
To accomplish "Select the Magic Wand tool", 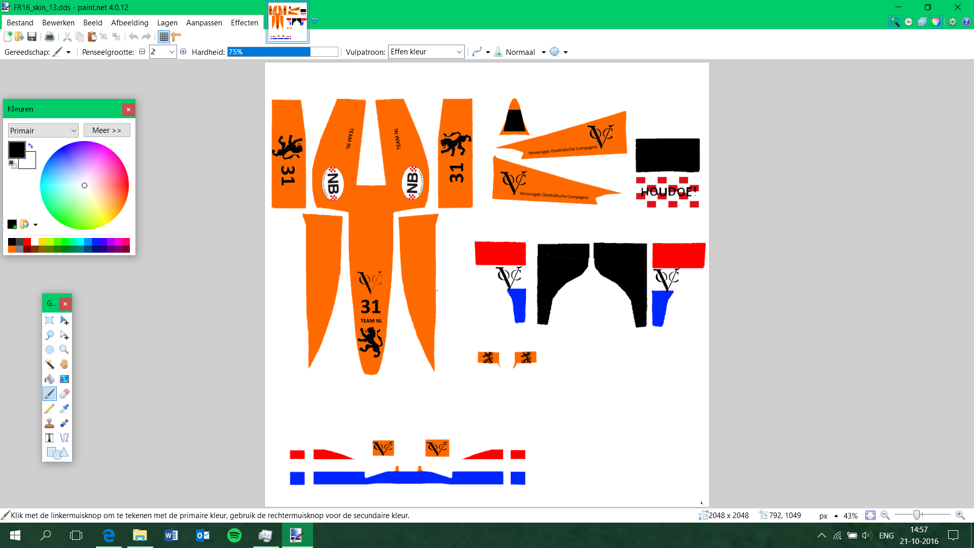I will pyautogui.click(x=49, y=364).
